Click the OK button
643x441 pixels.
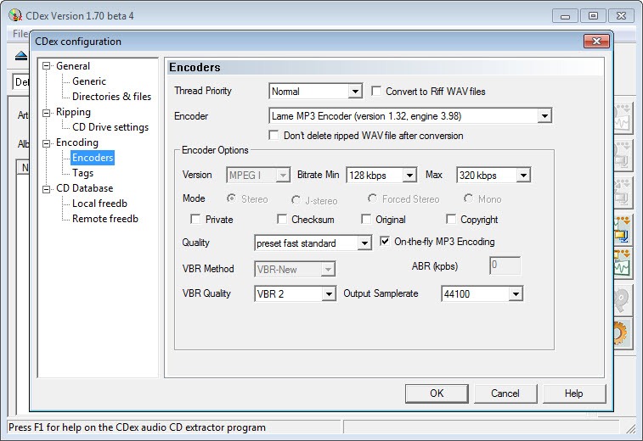click(x=437, y=394)
